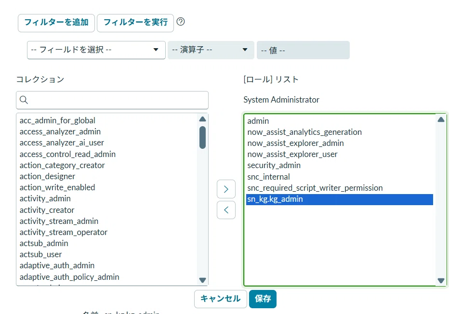This screenshot has width=449, height=314.
Task: Click the 保存 button
Action: coord(263,299)
